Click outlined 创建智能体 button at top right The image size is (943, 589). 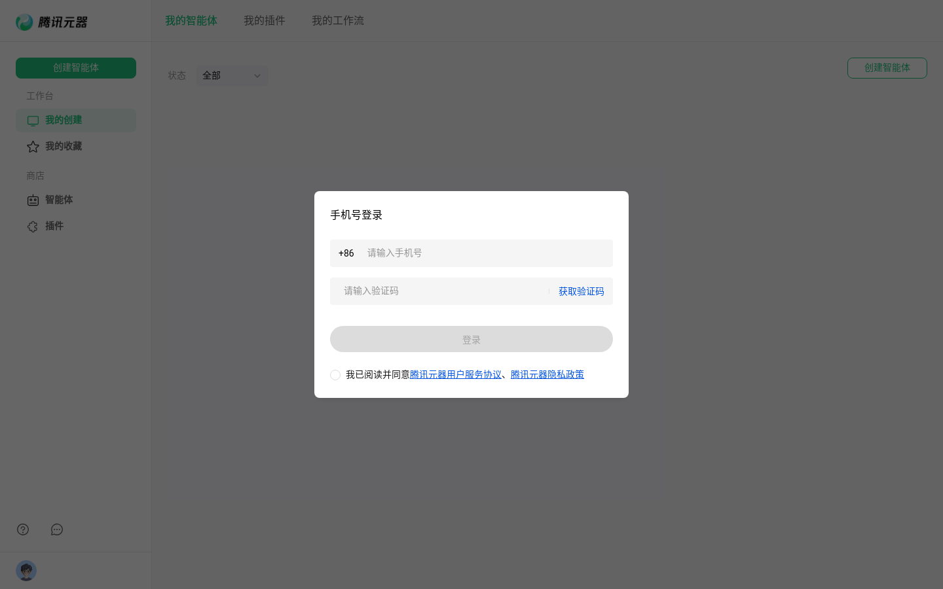coord(887,68)
